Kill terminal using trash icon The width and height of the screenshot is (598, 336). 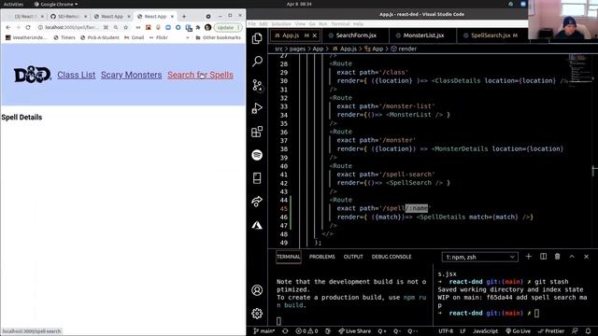557,257
